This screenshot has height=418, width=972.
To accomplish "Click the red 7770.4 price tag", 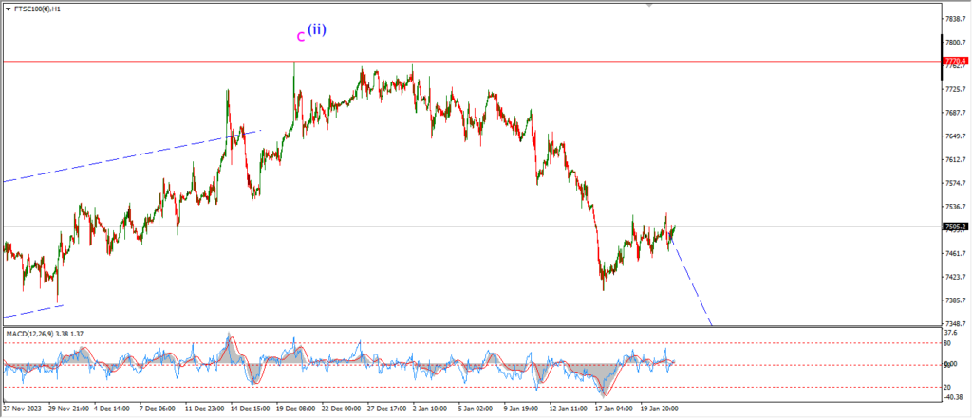I will (x=956, y=62).
